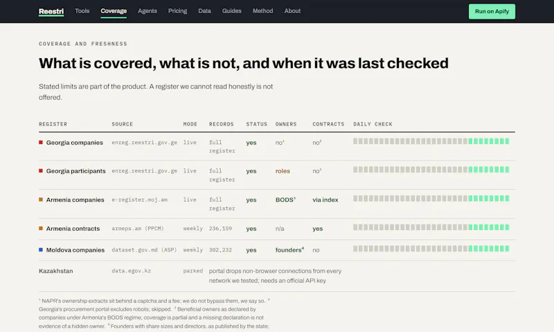Select the Georgia companies register name
The width and height of the screenshot is (554, 332).
75,143
